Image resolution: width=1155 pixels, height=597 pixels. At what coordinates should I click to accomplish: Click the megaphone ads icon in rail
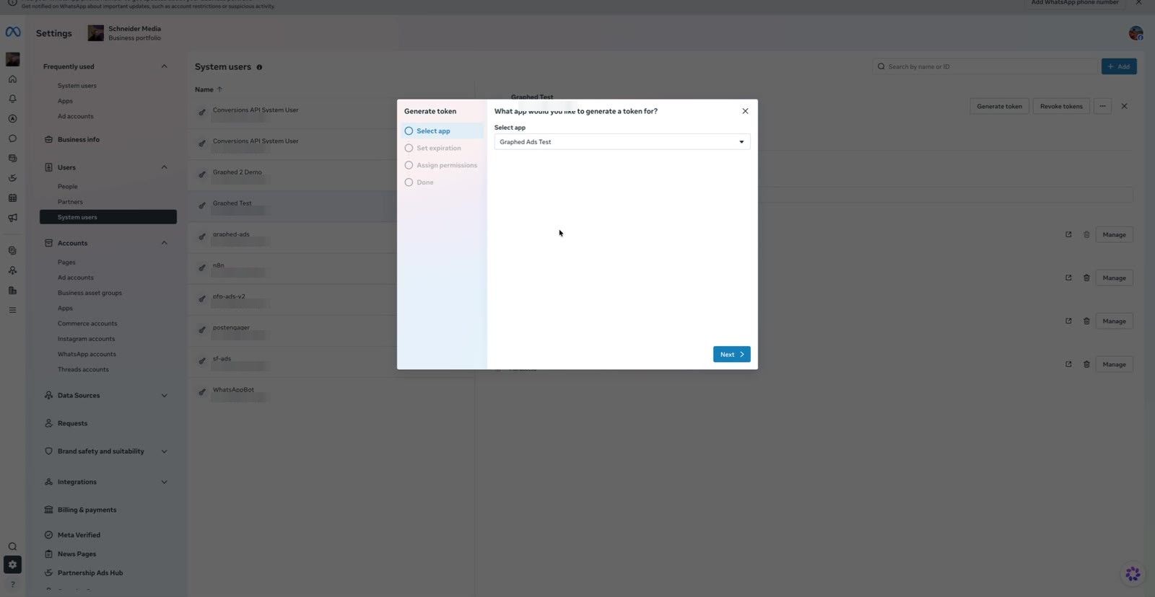[12, 218]
